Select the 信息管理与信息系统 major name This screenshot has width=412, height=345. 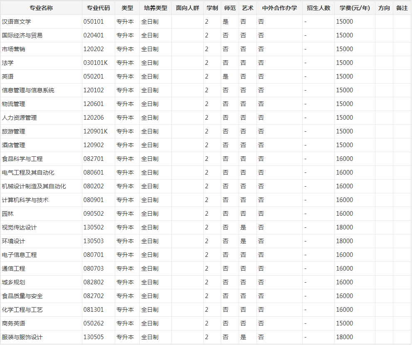point(28,90)
